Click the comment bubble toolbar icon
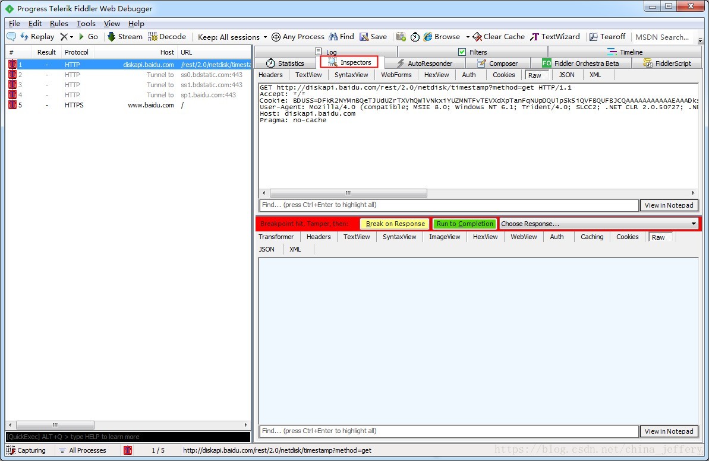The width and height of the screenshot is (709, 461). [x=11, y=37]
